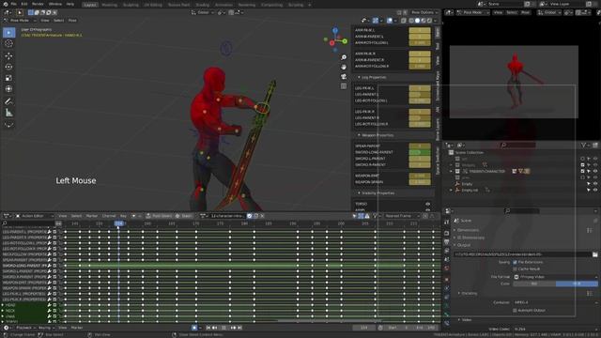The width and height of the screenshot is (601, 338).
Task: Open Channel menu in dope sheet
Action: 109,216
